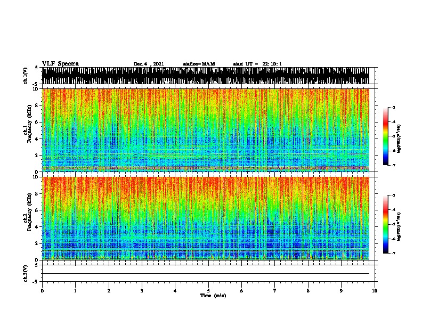The image size is (422, 326).
Task: Click inside the ch.1 spectrogram panel
Action: click(205, 130)
